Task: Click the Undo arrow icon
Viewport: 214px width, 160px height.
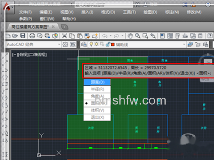Action: [x=105, y=36]
